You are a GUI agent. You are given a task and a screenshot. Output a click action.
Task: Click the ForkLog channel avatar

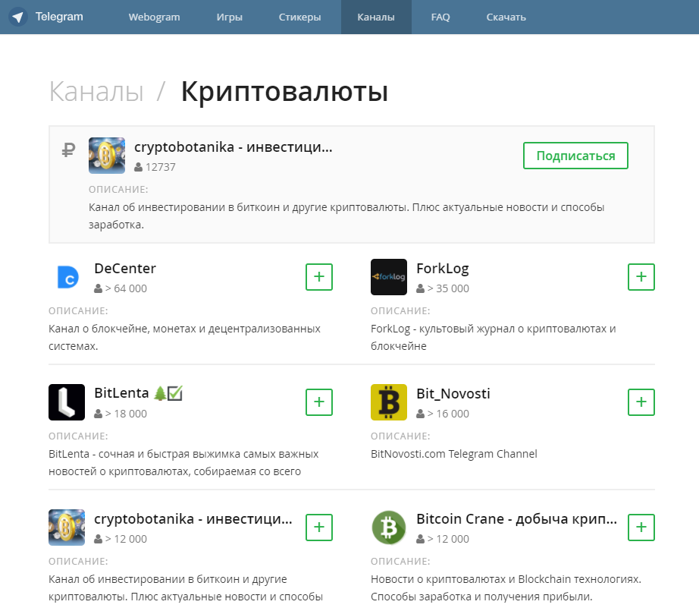[389, 276]
